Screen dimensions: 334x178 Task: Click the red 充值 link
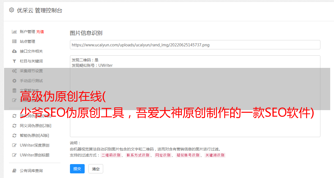pyautogui.click(x=40, y=32)
